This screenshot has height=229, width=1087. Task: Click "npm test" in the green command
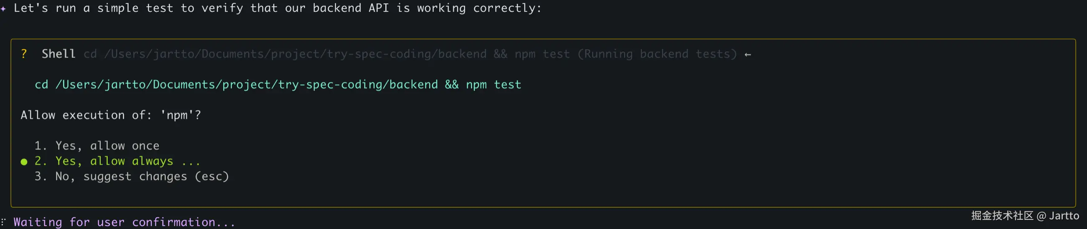493,85
